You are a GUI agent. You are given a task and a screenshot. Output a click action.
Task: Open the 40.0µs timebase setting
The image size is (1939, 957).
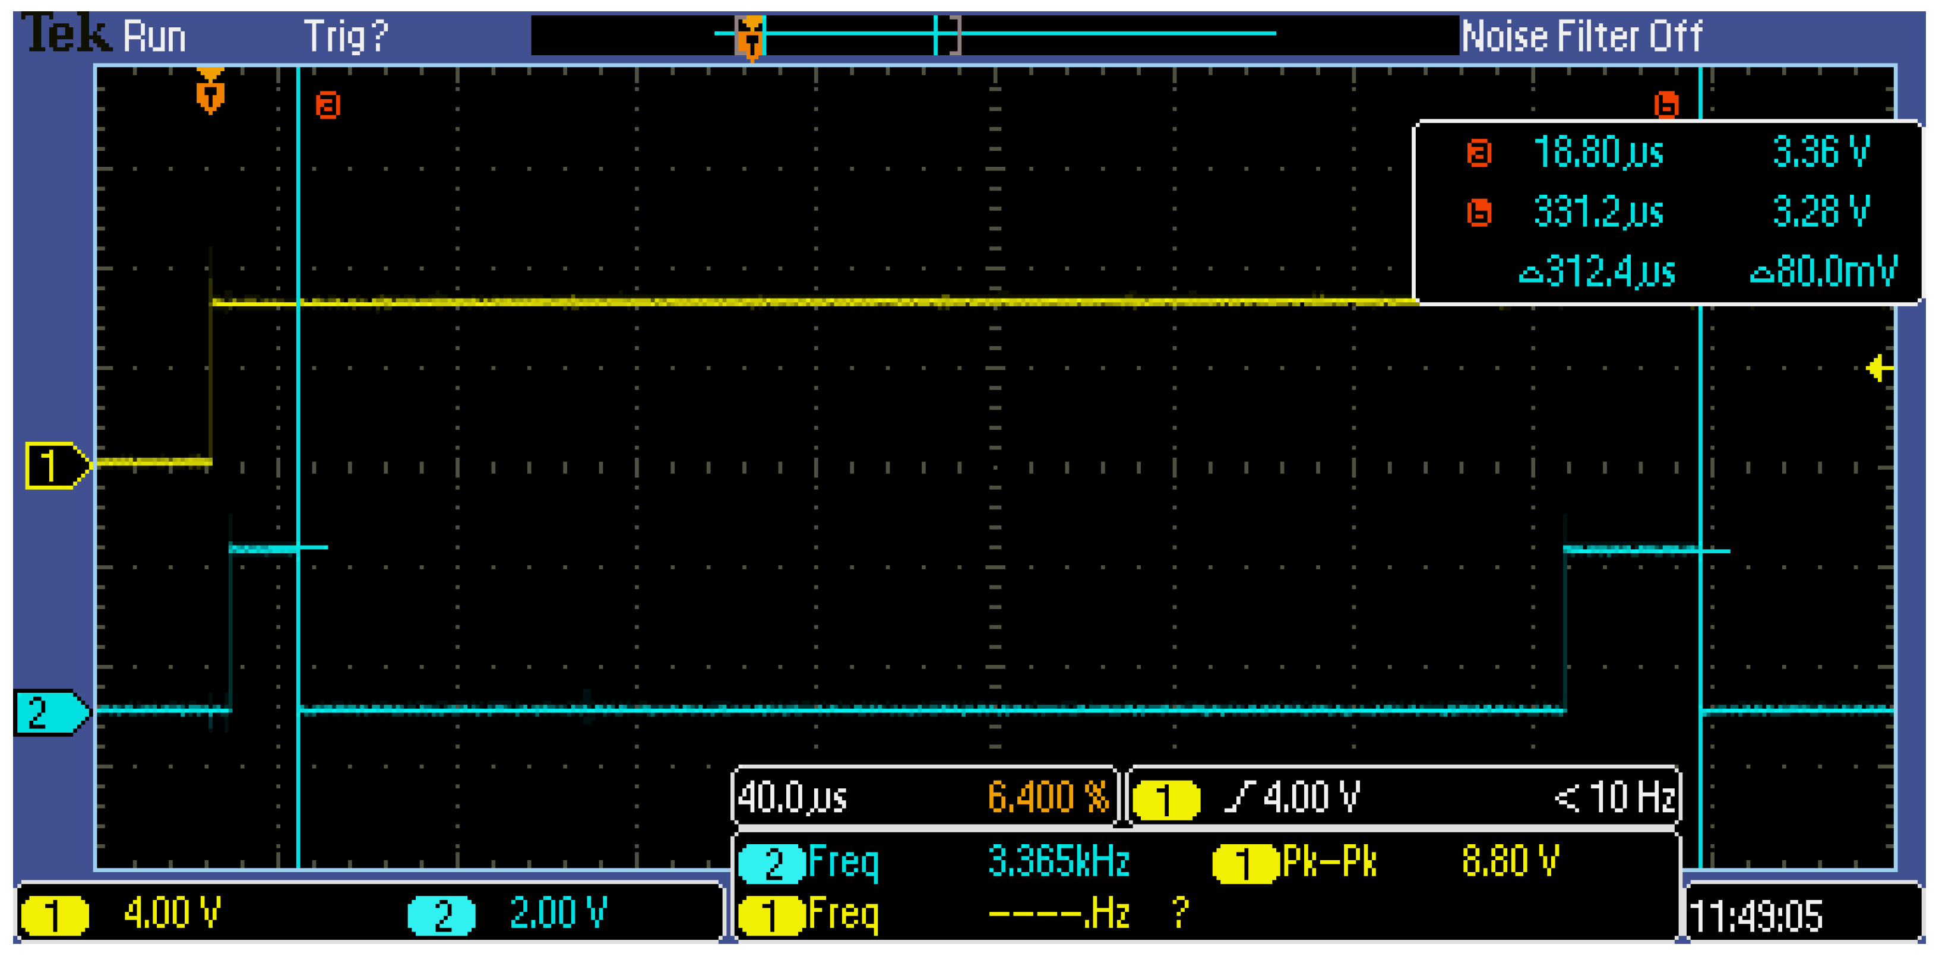(793, 797)
